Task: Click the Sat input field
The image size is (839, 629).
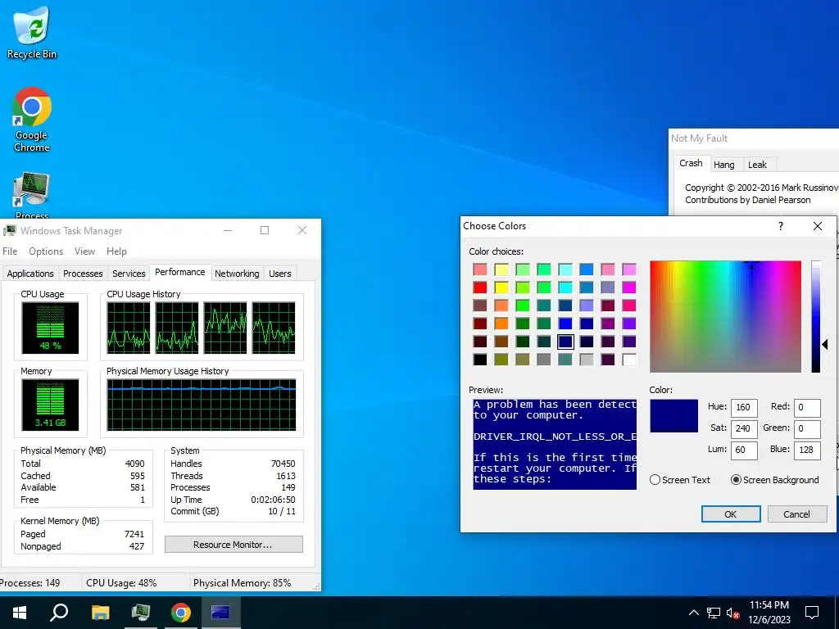Action: tap(744, 429)
